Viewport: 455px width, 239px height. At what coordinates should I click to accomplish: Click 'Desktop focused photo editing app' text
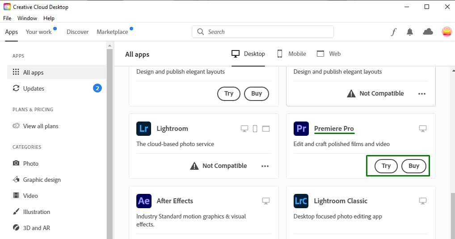(x=338, y=216)
